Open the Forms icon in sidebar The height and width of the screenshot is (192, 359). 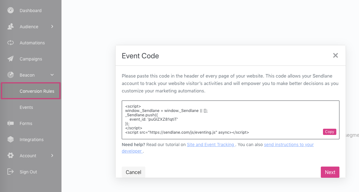11,123
